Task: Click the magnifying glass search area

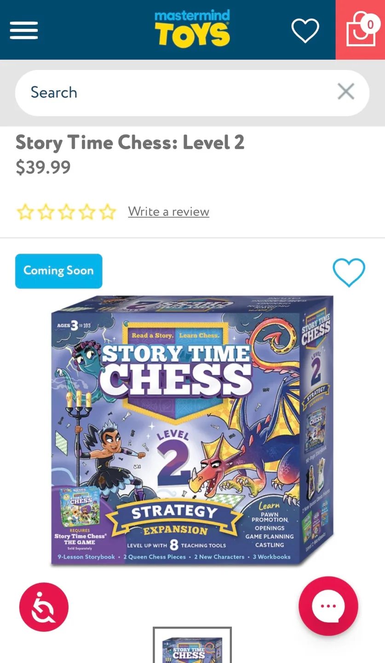Action: [192, 93]
